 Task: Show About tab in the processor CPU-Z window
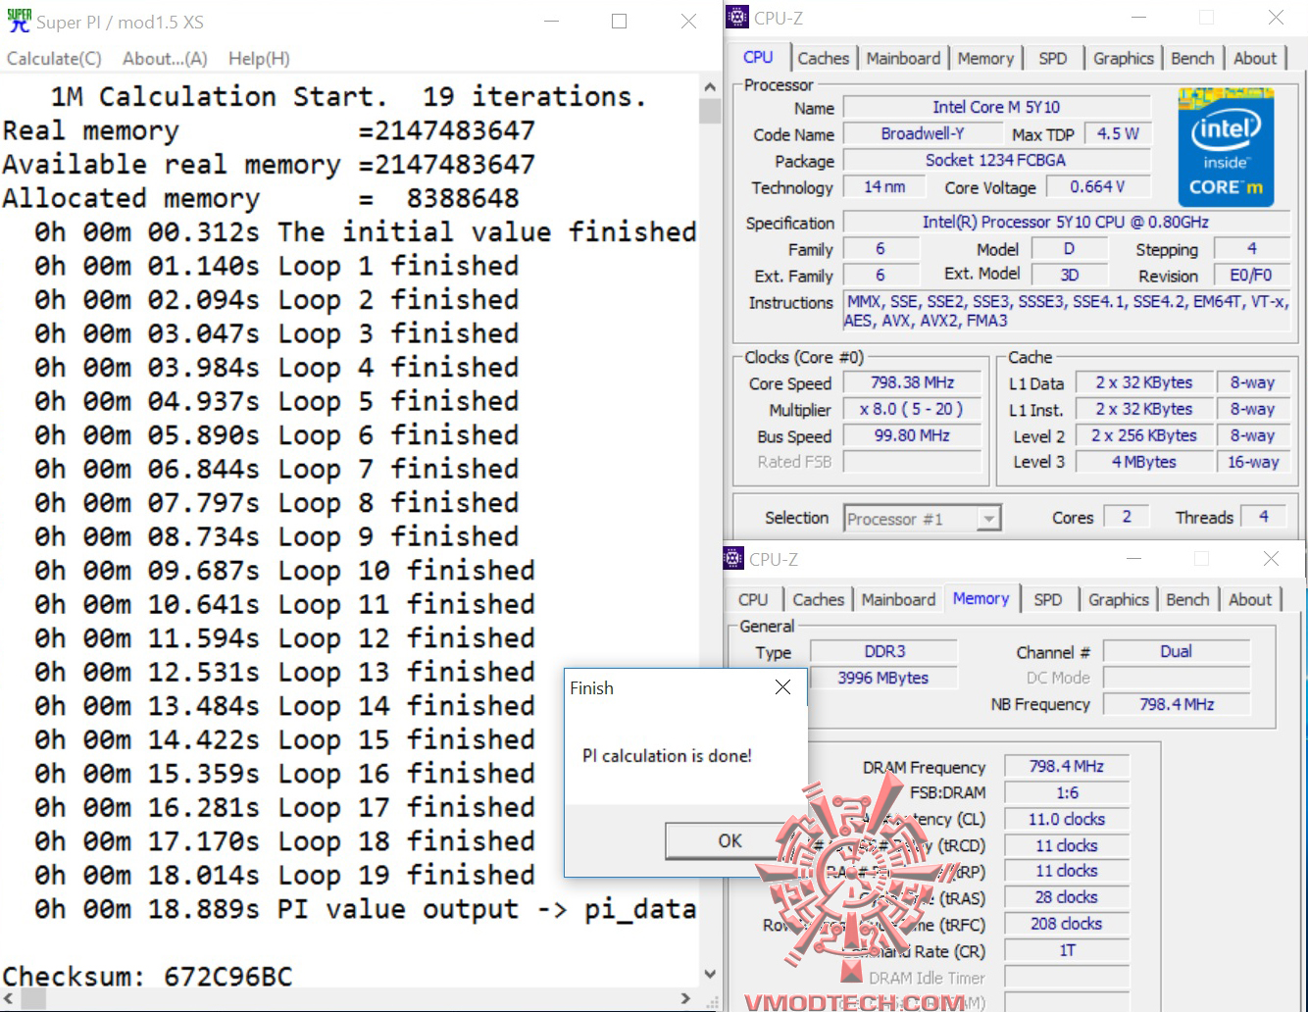[1255, 59]
